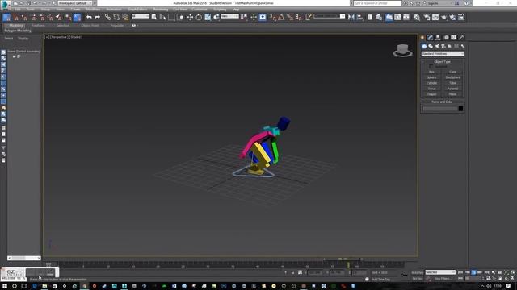
Task: Open the Help menu
Action: coord(236,9)
